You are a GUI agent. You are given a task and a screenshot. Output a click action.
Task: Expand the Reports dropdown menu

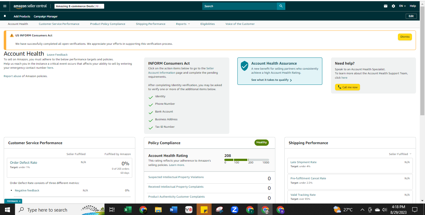183,24
